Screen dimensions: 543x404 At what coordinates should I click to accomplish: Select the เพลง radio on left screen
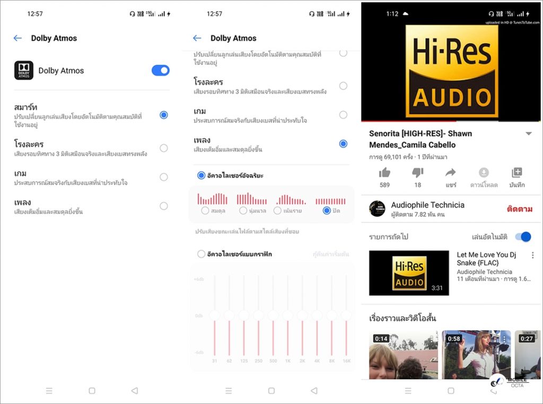(x=164, y=206)
